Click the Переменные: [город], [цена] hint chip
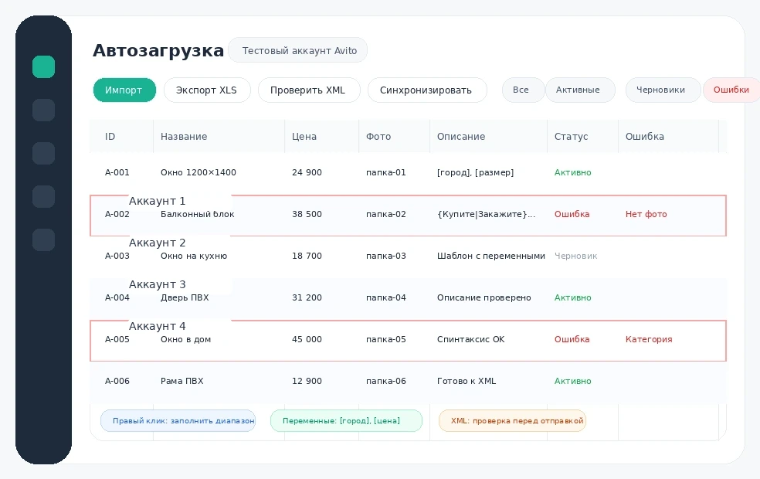760x479 pixels. point(346,421)
